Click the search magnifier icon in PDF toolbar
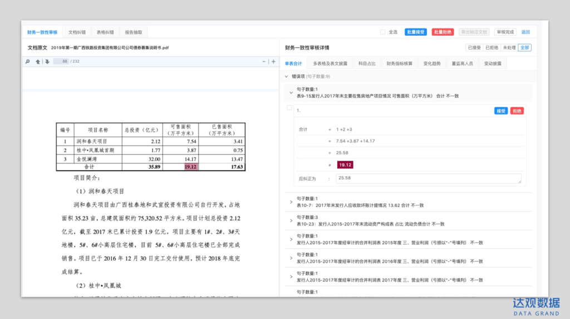Viewport: 570px width, 319px height. click(28, 62)
